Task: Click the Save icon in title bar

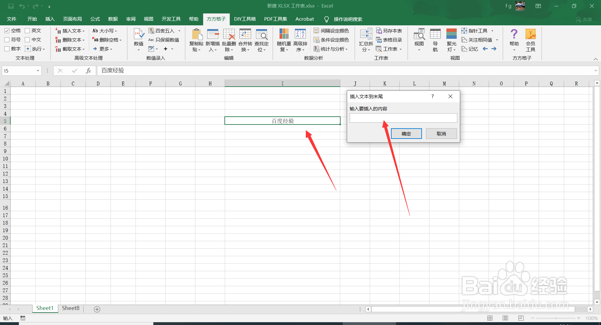Action: pos(11,6)
